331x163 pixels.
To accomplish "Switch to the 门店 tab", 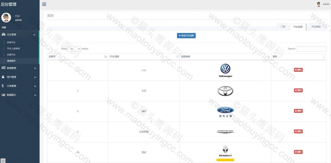I will pos(283,27).
